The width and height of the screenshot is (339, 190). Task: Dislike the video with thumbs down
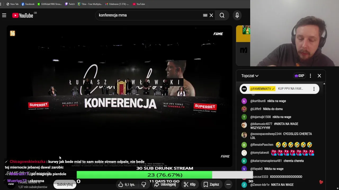tap(144, 184)
